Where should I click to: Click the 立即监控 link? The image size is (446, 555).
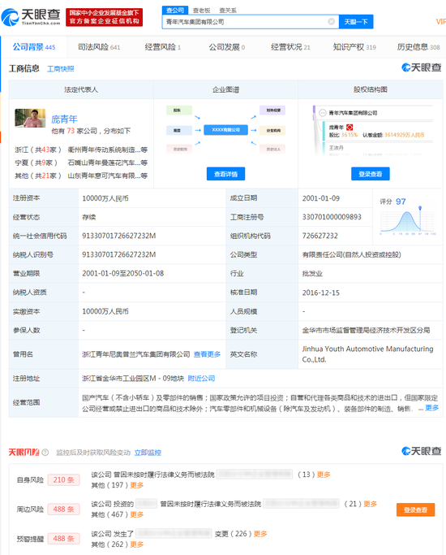pos(148,453)
